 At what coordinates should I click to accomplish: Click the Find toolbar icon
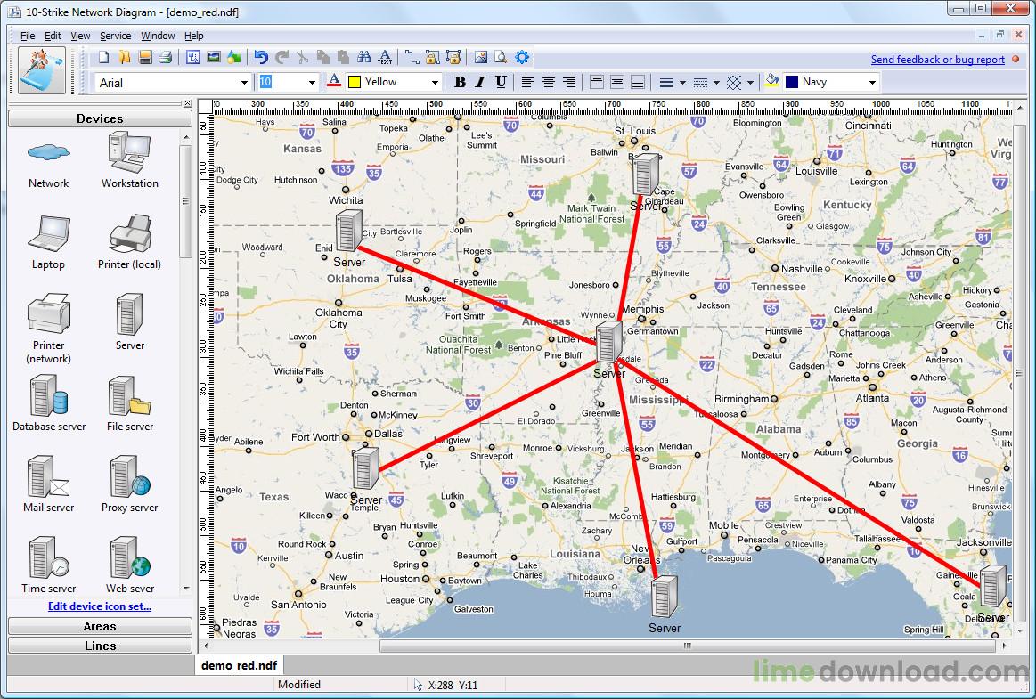363,56
